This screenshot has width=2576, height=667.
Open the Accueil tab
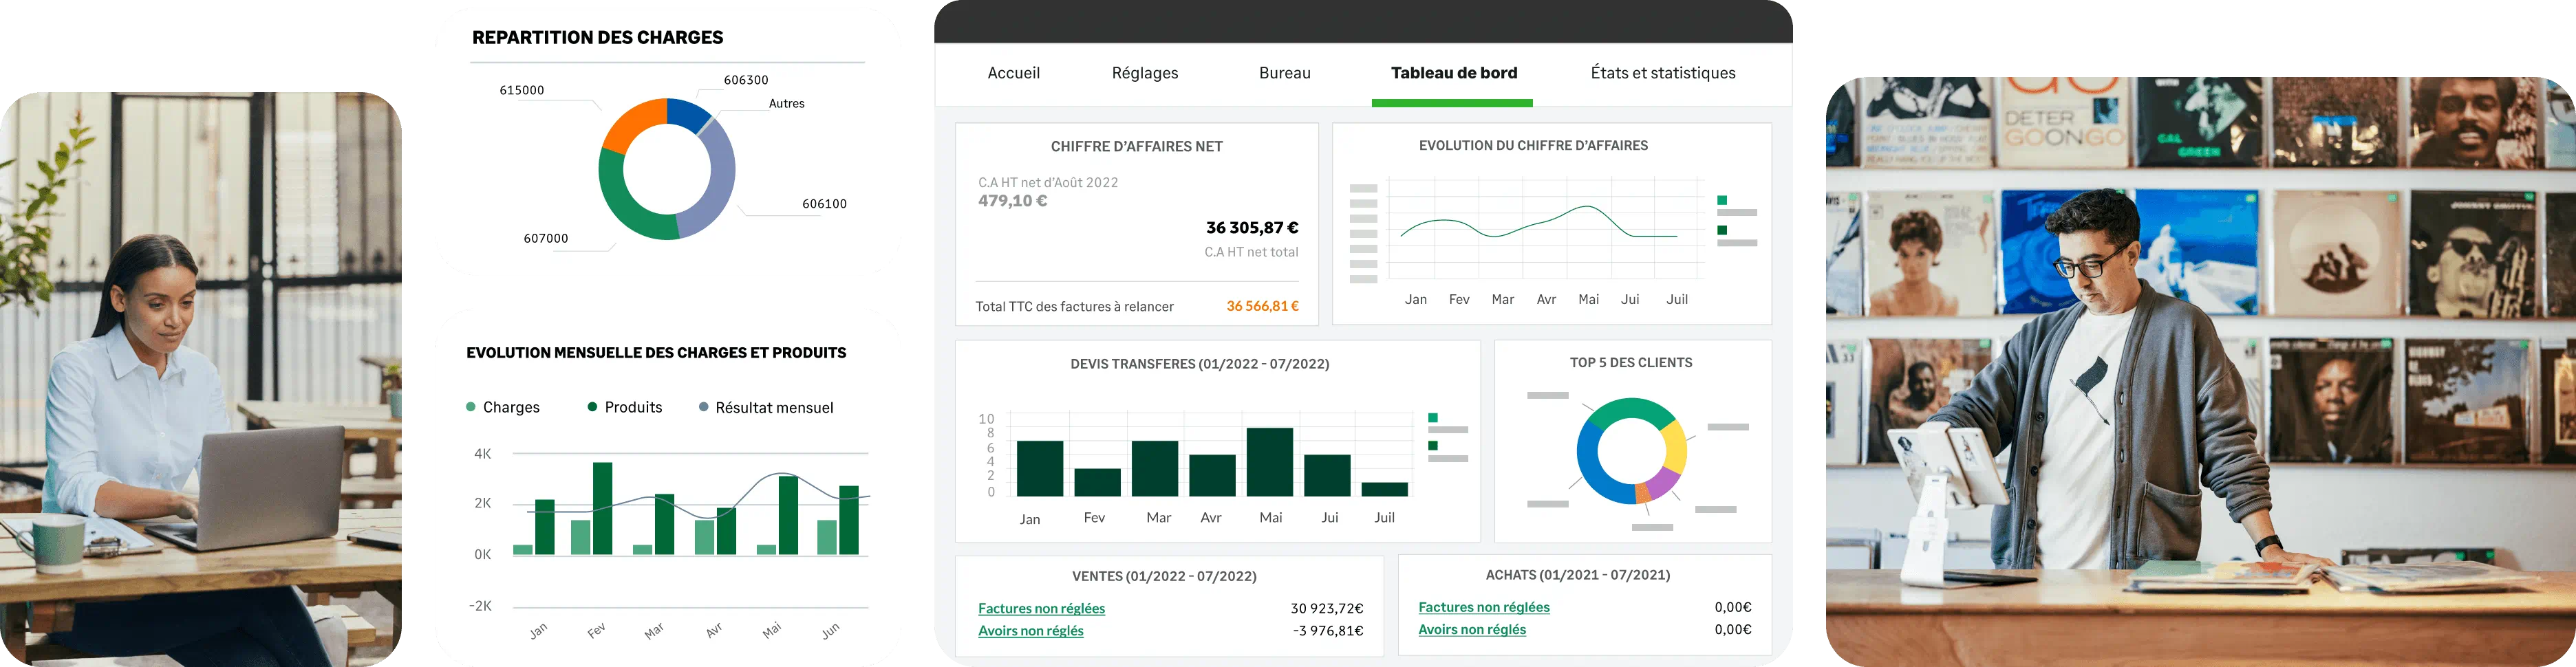[1013, 73]
